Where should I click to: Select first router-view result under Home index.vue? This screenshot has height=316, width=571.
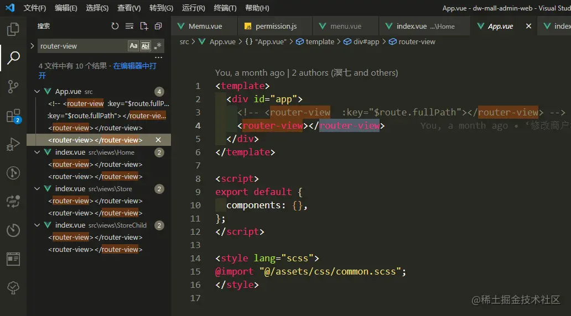click(95, 165)
